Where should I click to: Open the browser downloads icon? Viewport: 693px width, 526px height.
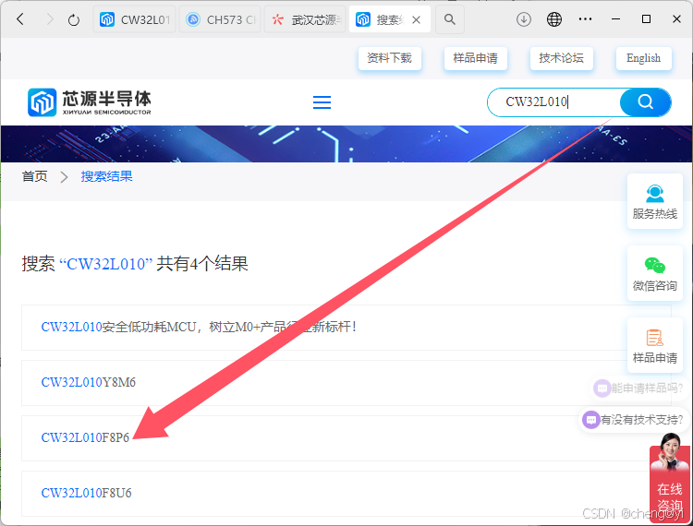pos(524,19)
